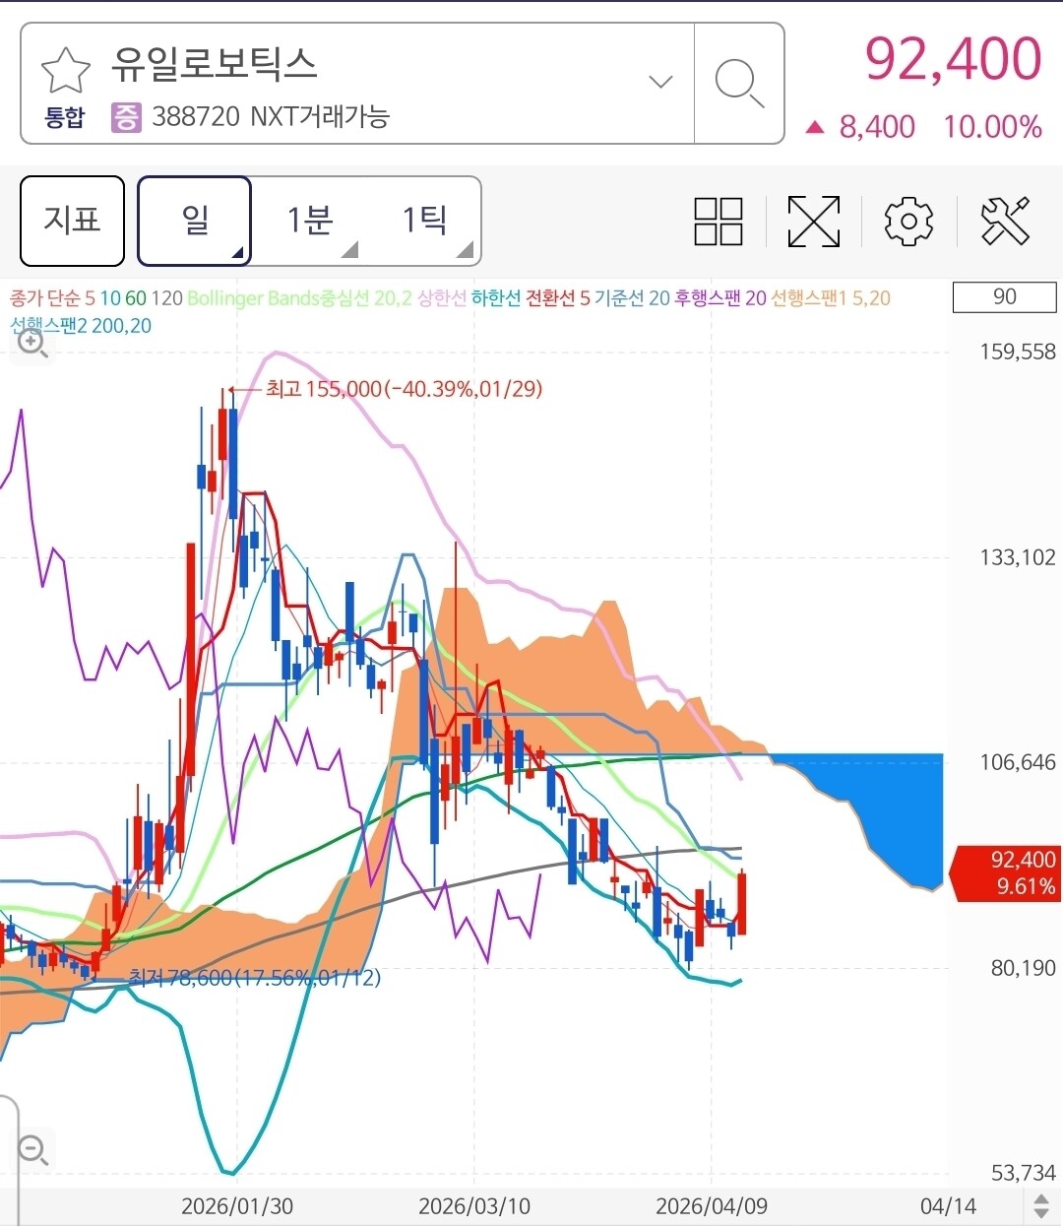The height and width of the screenshot is (1226, 1063).
Task: Add stock to favorites with star icon
Action: [65, 69]
